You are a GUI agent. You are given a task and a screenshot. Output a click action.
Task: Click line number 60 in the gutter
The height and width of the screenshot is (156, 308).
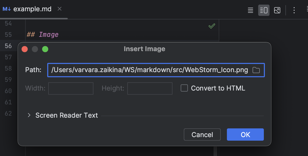(9, 91)
